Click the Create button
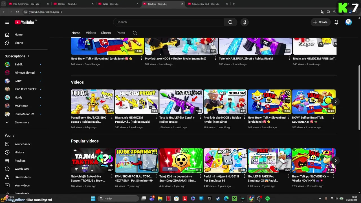The image size is (361, 203). click(x=320, y=22)
